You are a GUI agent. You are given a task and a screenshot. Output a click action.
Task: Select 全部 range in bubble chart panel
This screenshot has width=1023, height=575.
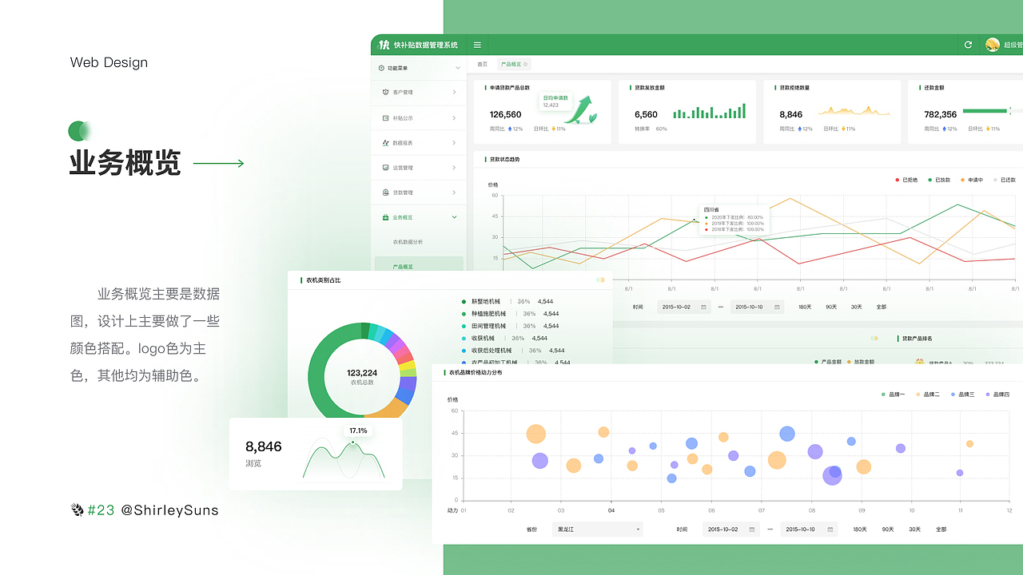[941, 529]
